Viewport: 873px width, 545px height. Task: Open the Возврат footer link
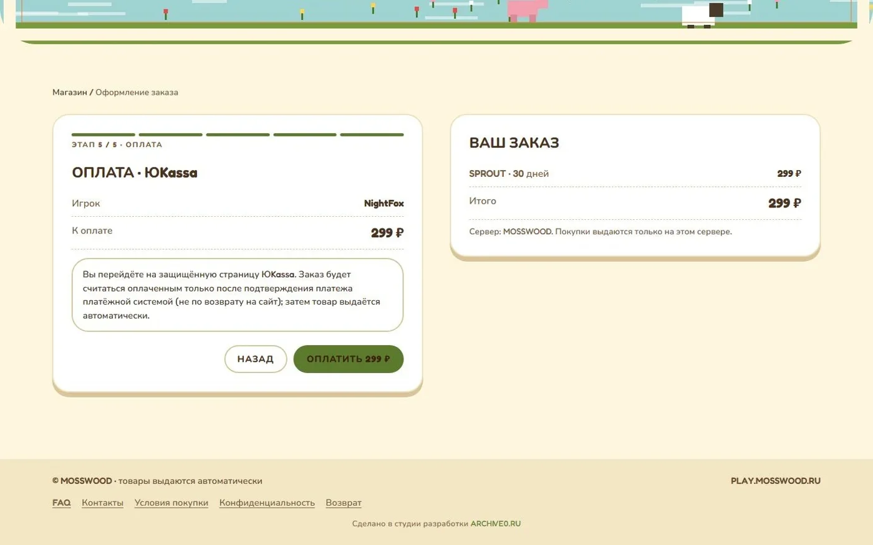pyautogui.click(x=344, y=503)
